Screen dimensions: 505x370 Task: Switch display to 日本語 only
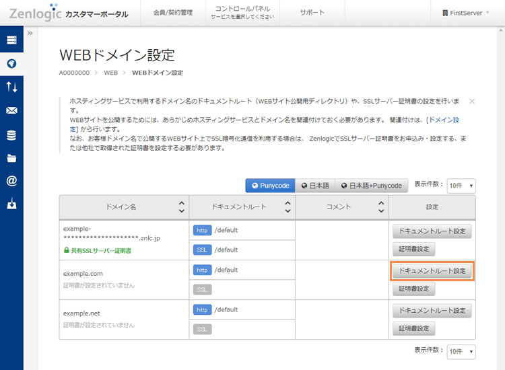314,186
